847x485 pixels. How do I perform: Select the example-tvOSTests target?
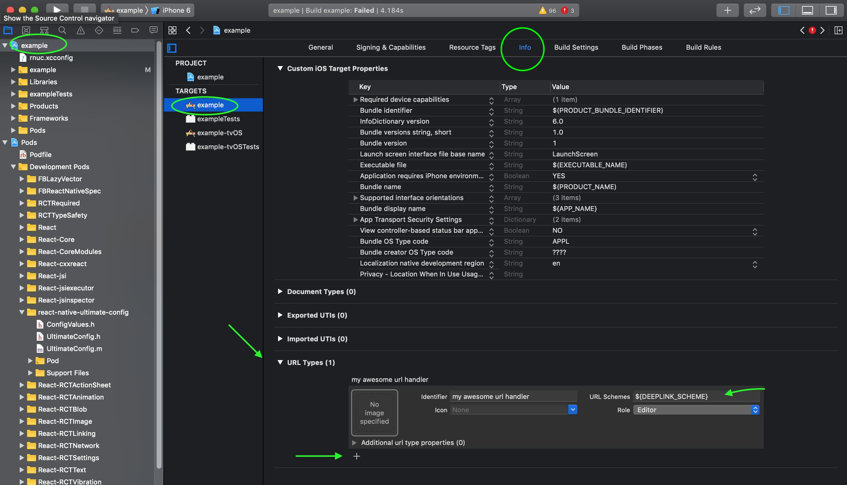(x=228, y=147)
